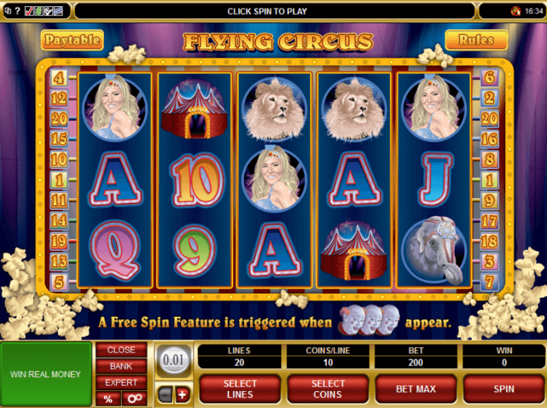Click the SELECT COINS button

click(x=328, y=389)
